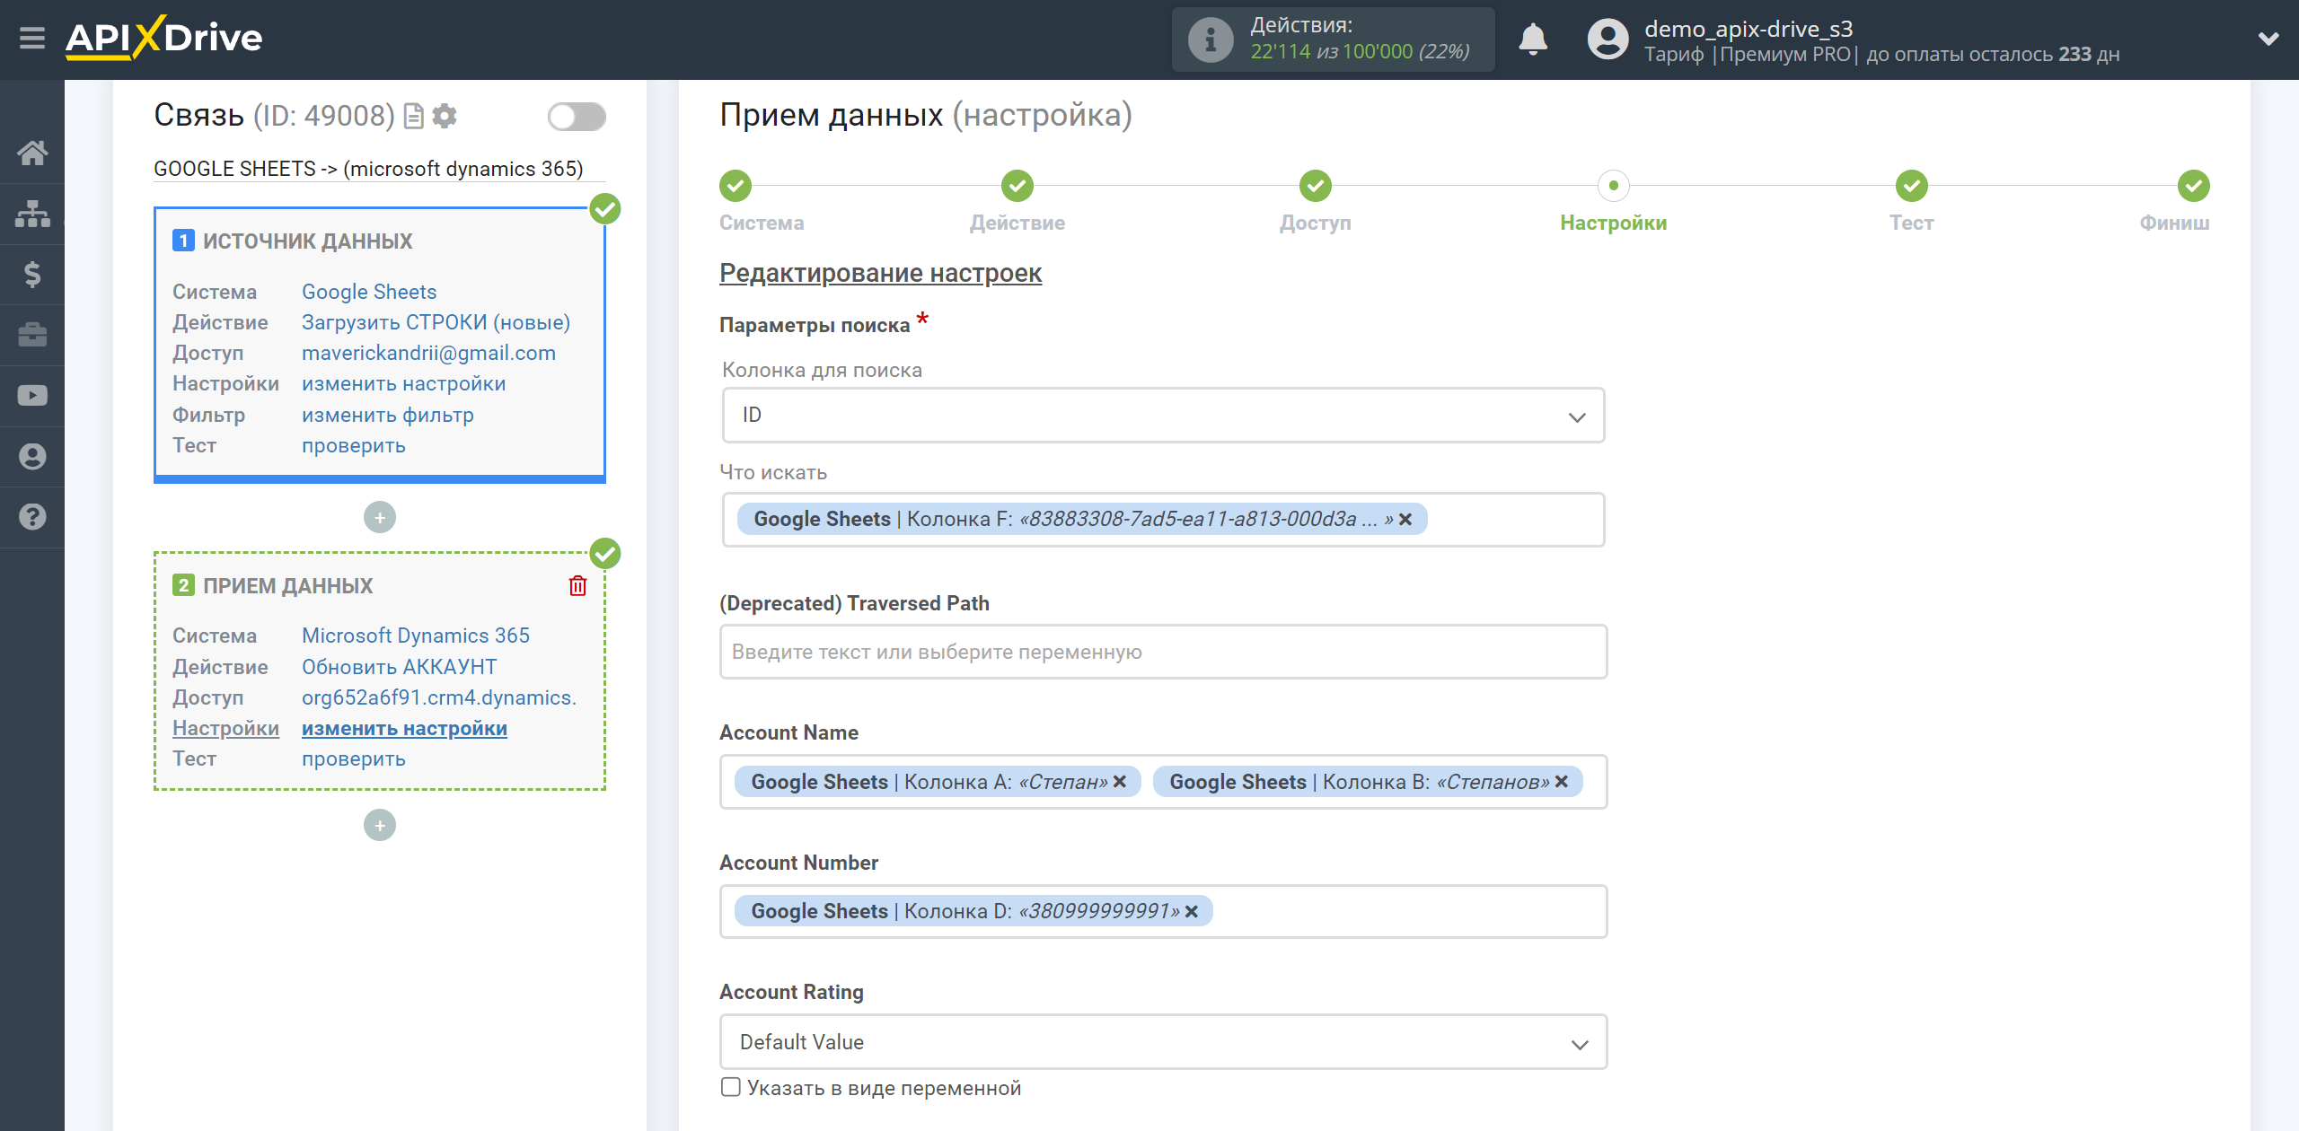Viewport: 2299px width, 1131px height.
Task: Open the connections sitemap icon
Action: tap(32, 214)
